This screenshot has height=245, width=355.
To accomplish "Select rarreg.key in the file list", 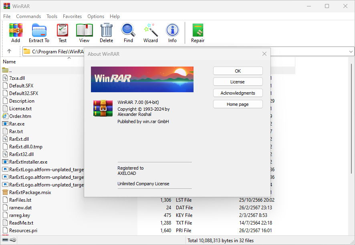I will (x=20, y=215).
